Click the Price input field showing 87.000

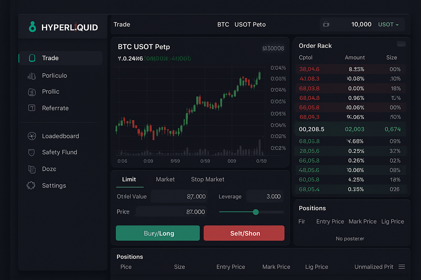coord(170,211)
